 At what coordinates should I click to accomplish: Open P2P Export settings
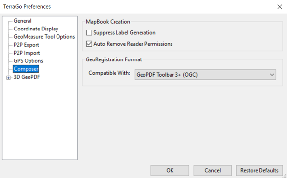[x=27, y=45]
